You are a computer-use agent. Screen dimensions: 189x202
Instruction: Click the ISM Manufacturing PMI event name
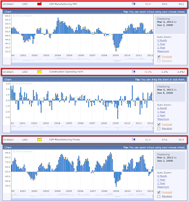click(63, 4)
